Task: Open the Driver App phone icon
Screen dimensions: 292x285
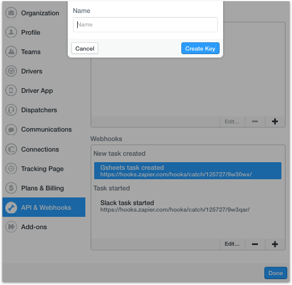Action: 11,90
